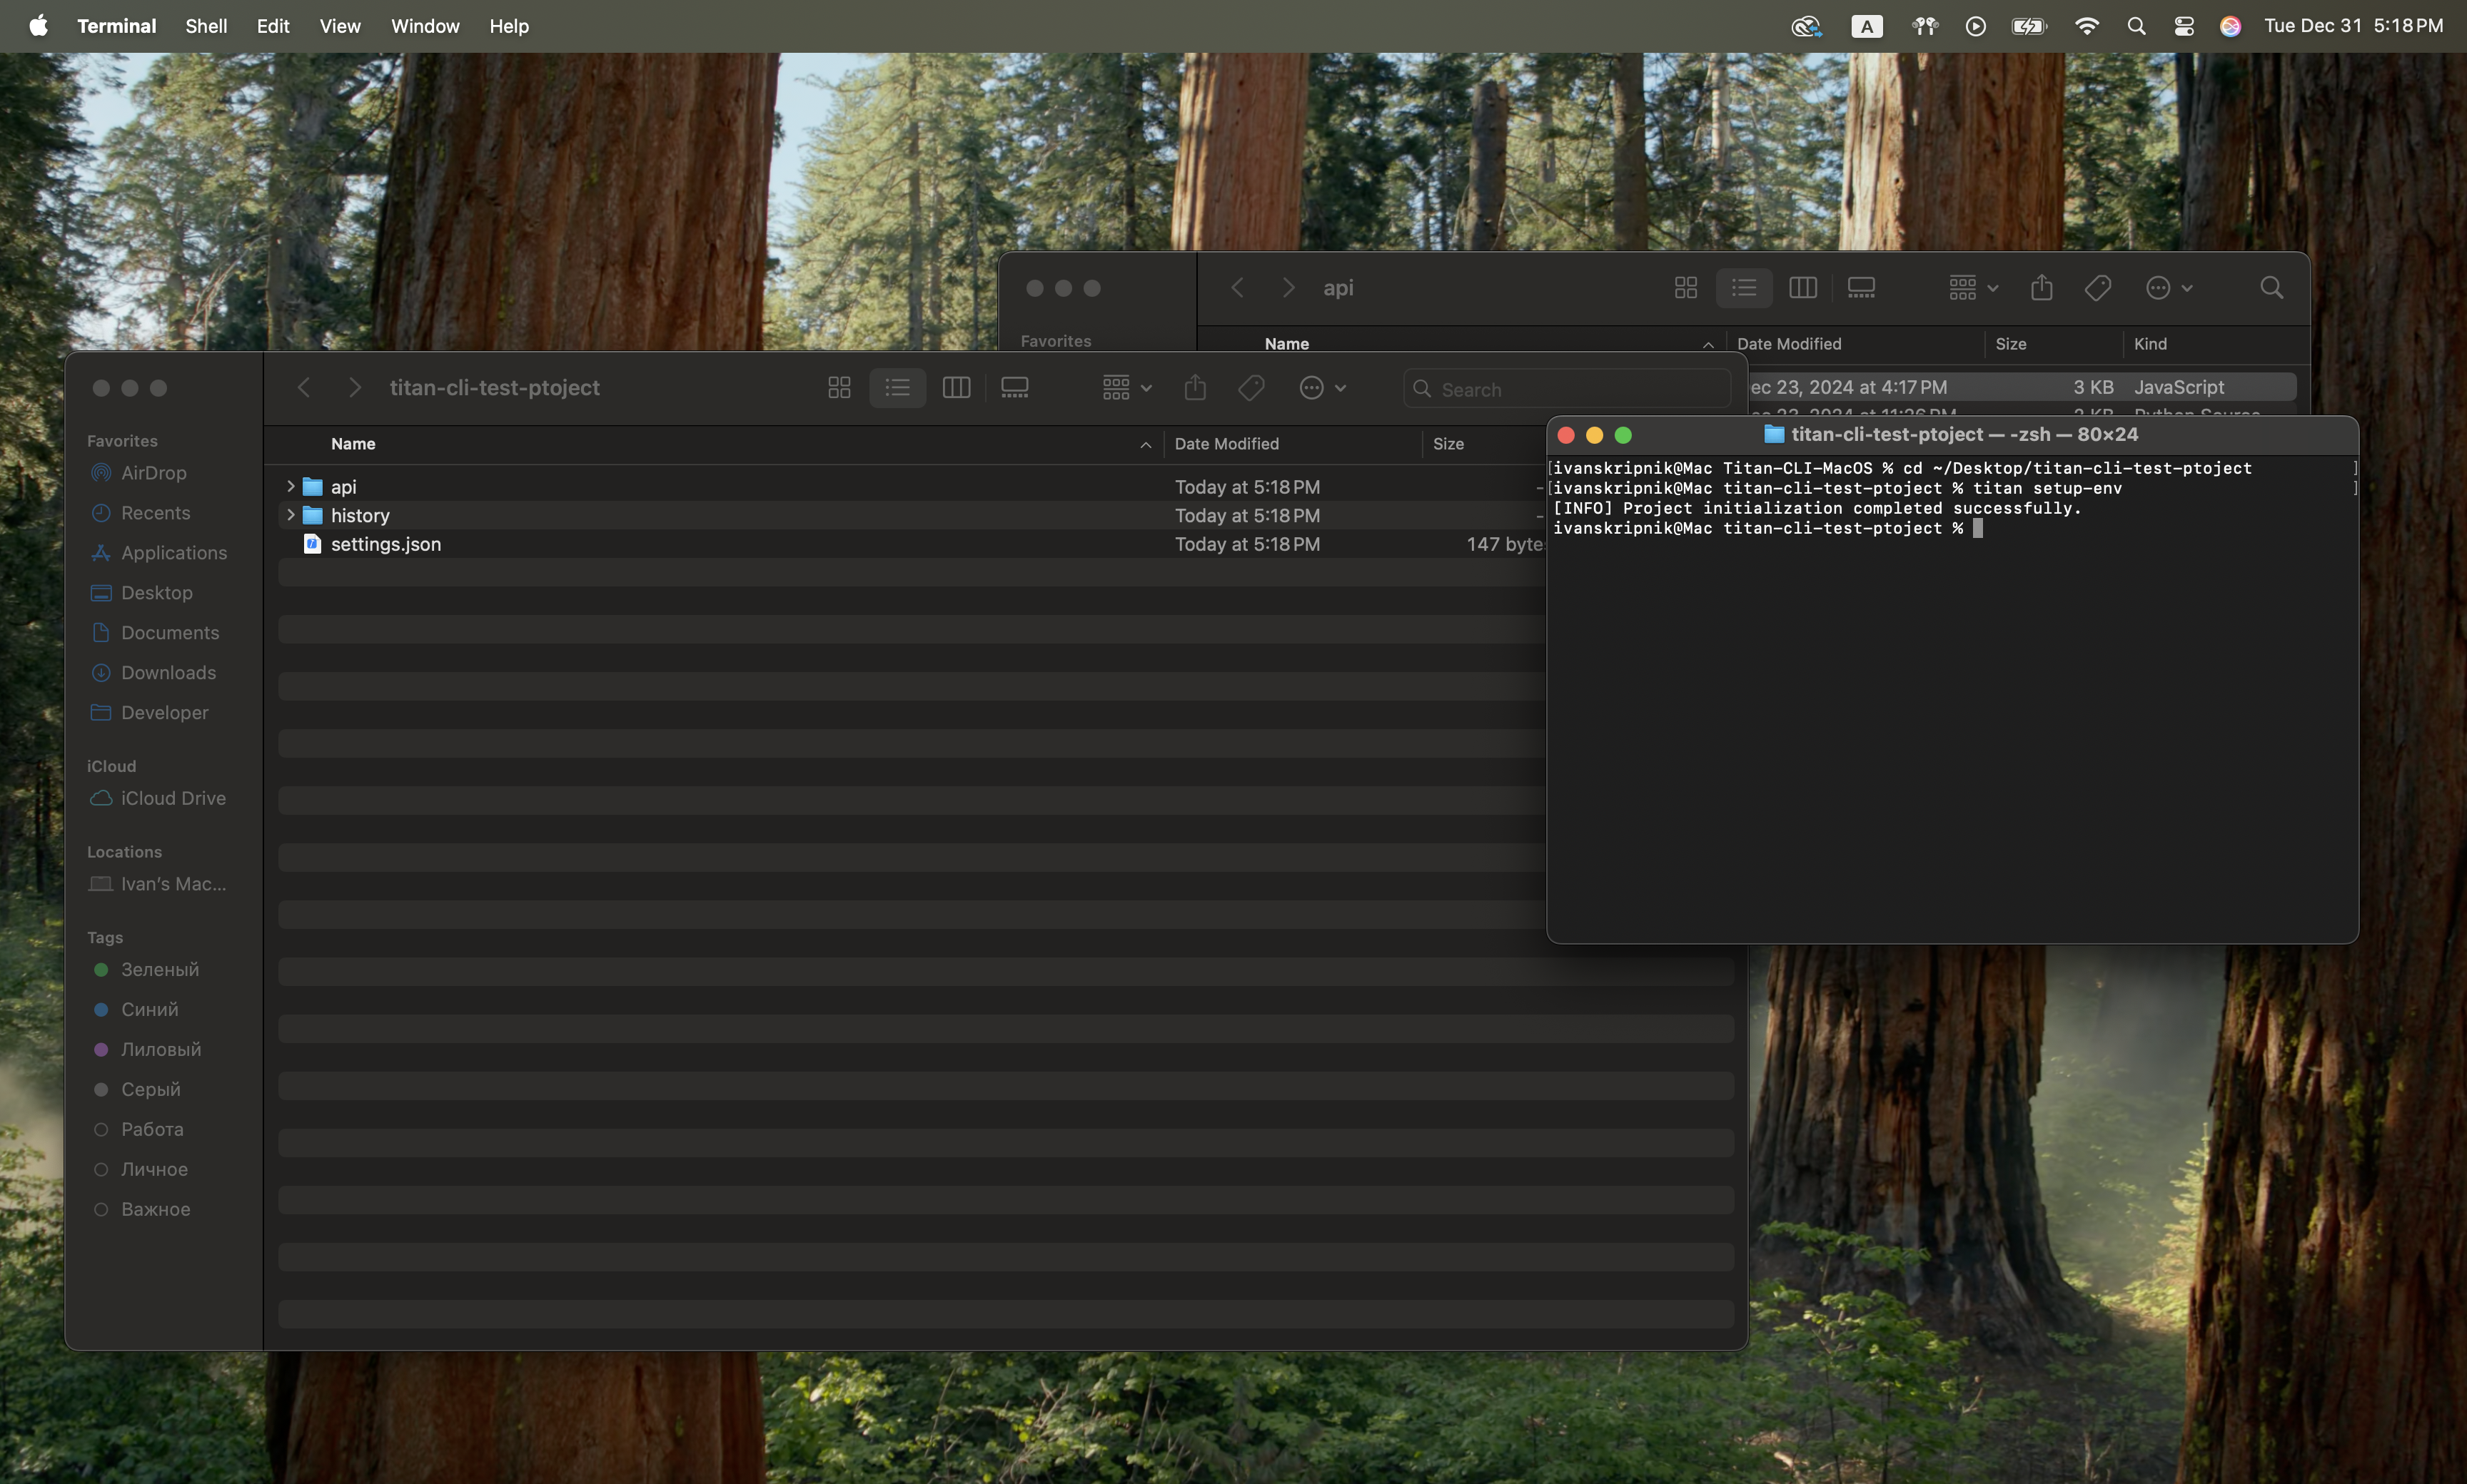Click the Search field in titan-cli-test-ptoject window
The height and width of the screenshot is (1484, 2467).
click(1567, 389)
